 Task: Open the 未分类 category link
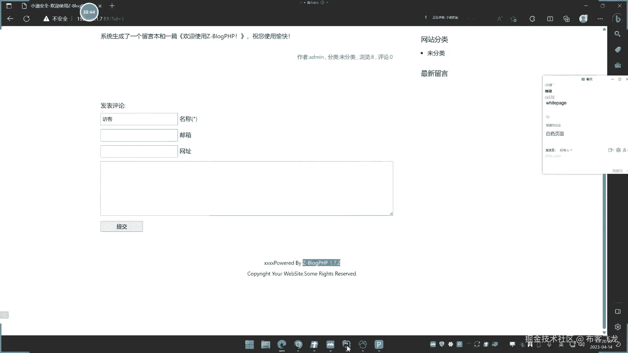[x=436, y=53]
